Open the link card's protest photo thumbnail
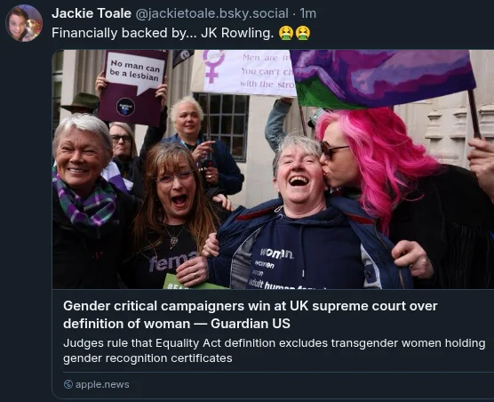494x402 pixels. pyautogui.click(x=273, y=169)
